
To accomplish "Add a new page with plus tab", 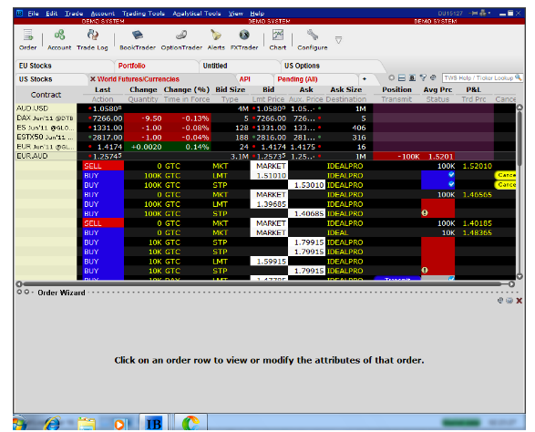I will (365, 78).
